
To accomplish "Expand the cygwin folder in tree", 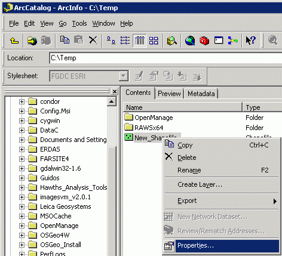I will (22, 121).
